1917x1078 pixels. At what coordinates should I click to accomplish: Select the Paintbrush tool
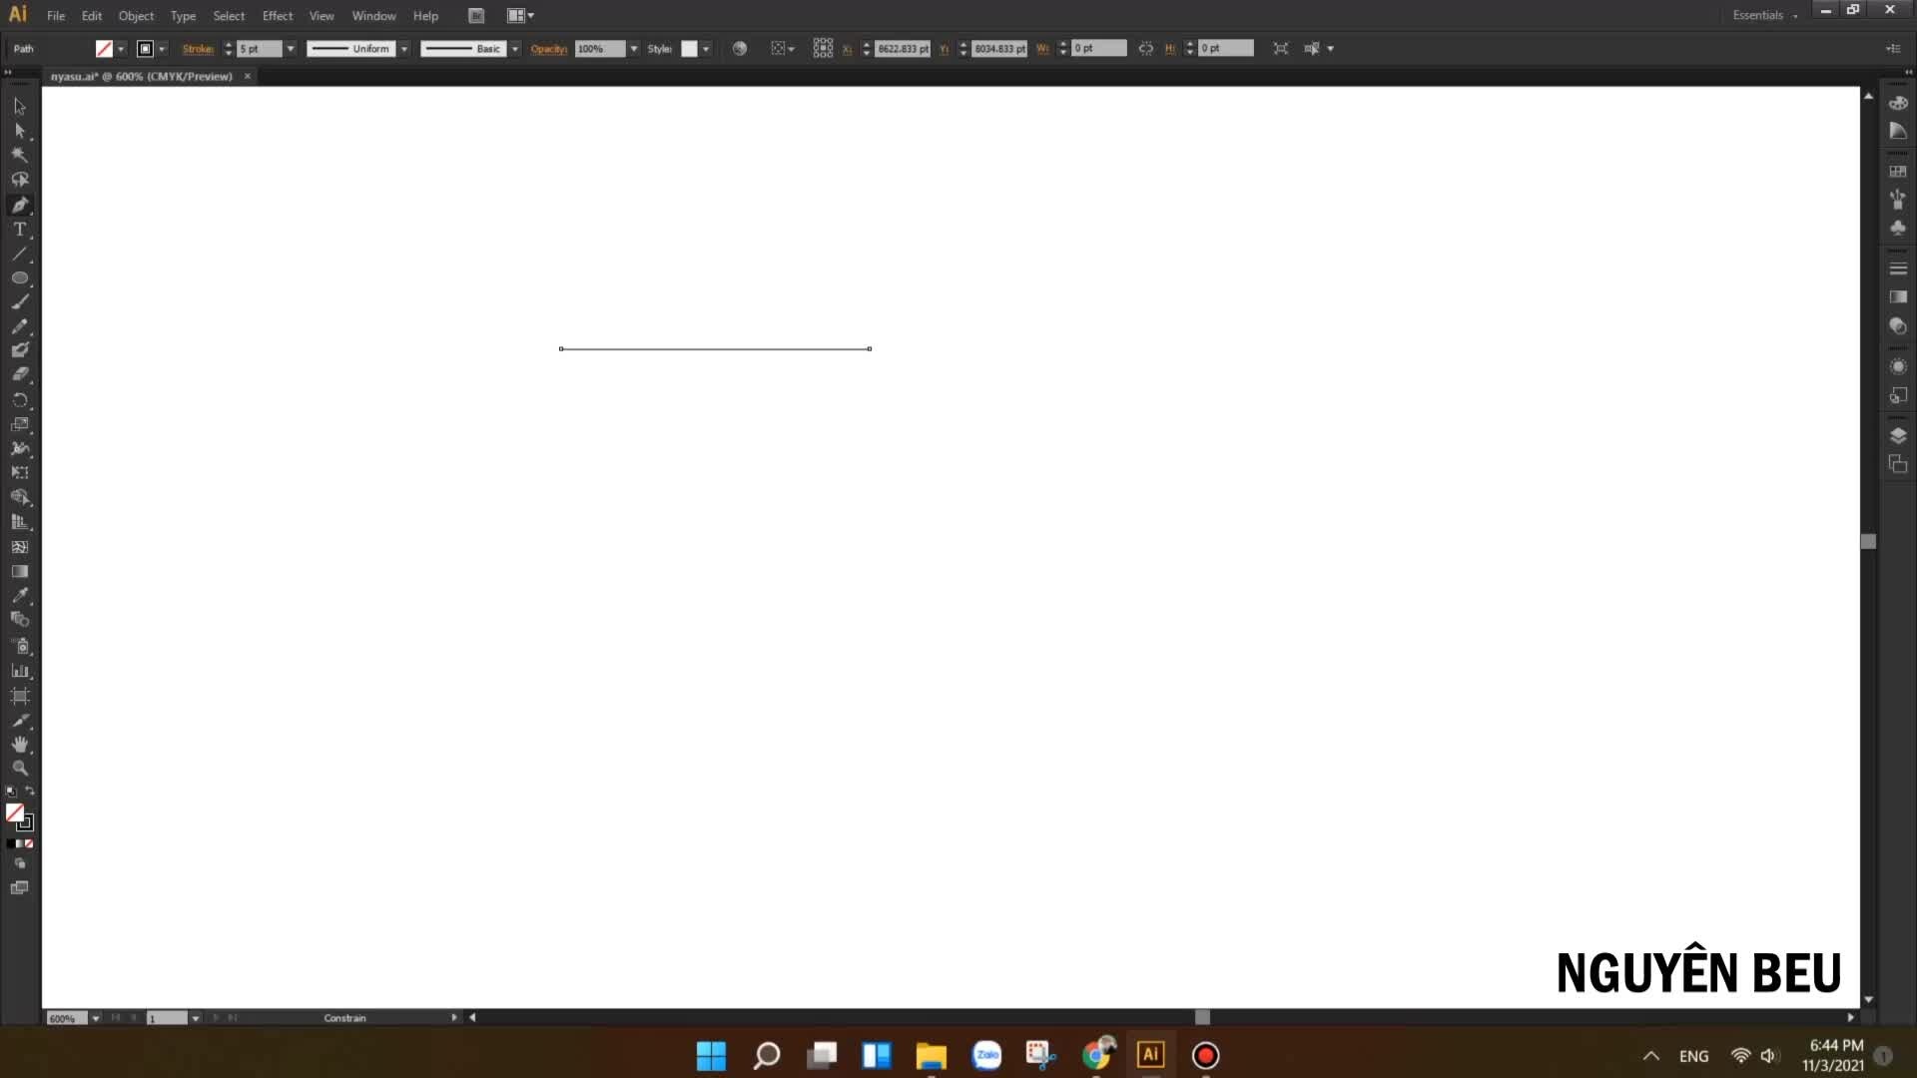20,302
